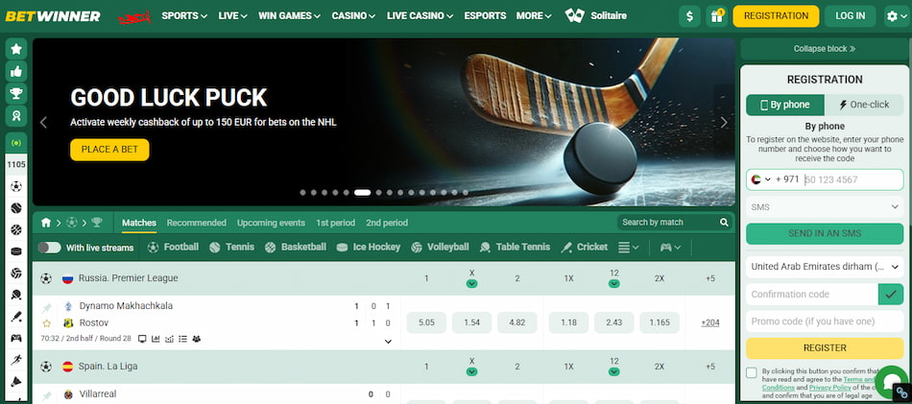Select the volleyball icon in left sidebar

click(x=16, y=273)
